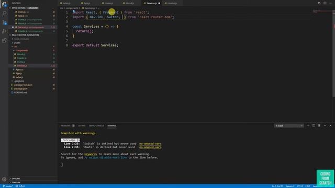
Task: Click the export default Services line
Action: point(95,45)
